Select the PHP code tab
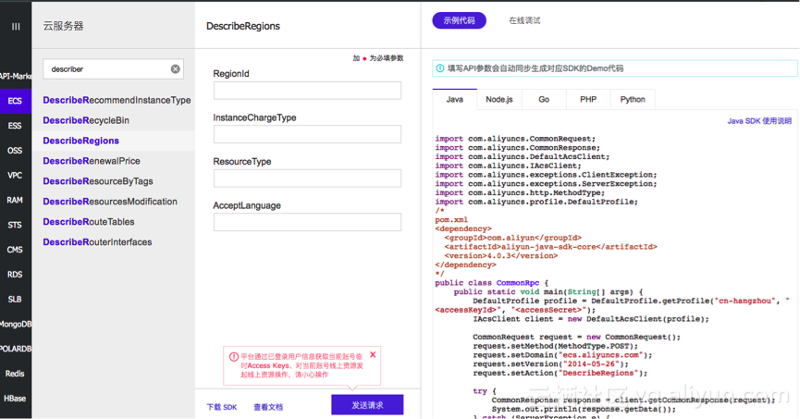The height and width of the screenshot is (419, 800). [x=588, y=100]
